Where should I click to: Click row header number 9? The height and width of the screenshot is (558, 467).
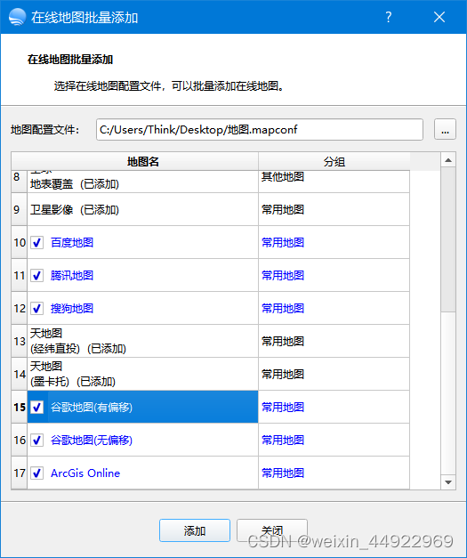[x=20, y=210]
